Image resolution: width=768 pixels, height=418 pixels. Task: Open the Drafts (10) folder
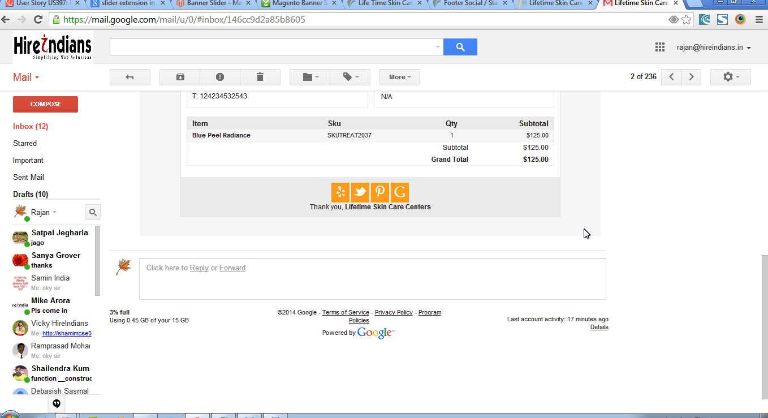point(31,194)
